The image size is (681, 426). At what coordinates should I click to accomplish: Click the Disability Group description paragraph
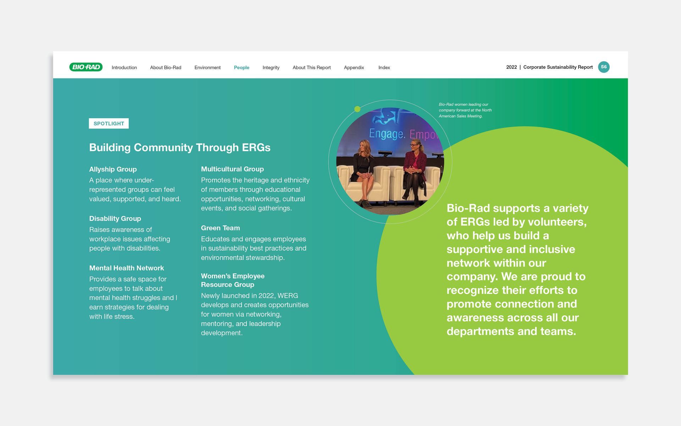[129, 239]
